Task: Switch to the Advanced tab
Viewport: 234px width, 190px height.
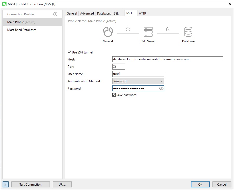Action: [x=87, y=13]
